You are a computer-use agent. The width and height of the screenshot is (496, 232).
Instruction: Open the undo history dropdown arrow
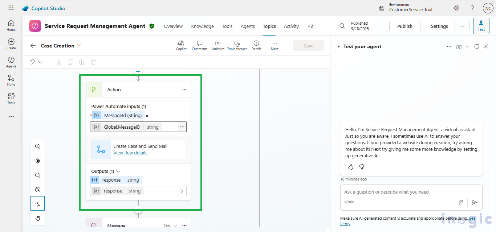click(x=40, y=62)
